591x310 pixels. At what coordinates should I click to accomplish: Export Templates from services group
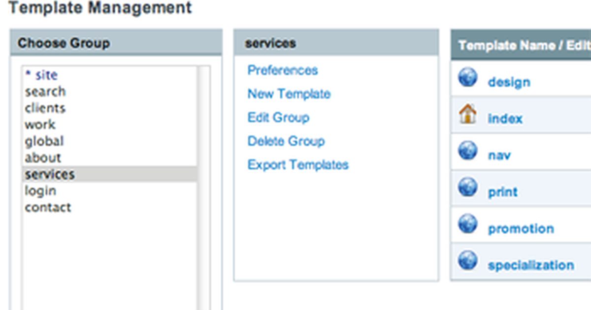(298, 165)
